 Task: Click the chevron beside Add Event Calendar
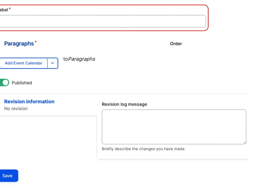(52, 63)
